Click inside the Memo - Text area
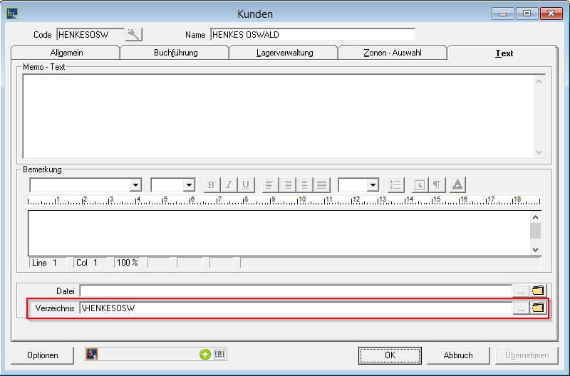Viewport: 570px width, 376px height. coord(278,116)
